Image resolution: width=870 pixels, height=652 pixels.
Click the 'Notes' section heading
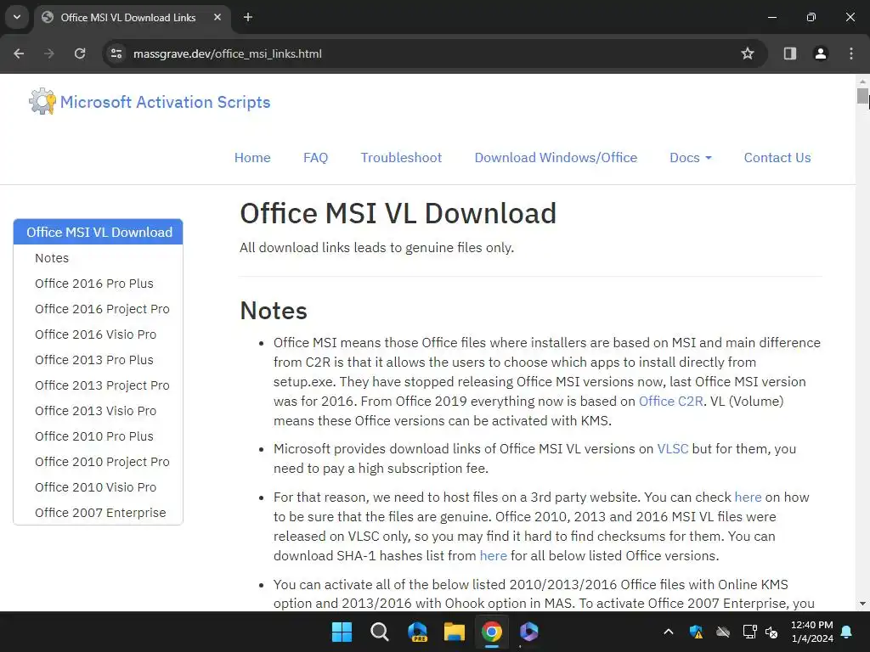click(274, 311)
